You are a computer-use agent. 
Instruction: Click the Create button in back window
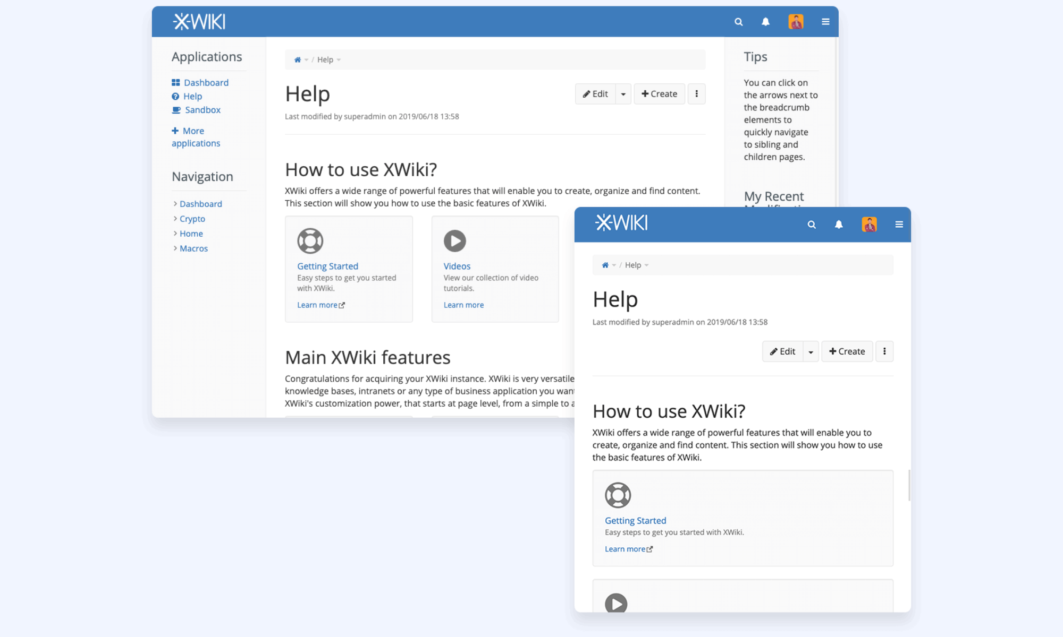659,94
